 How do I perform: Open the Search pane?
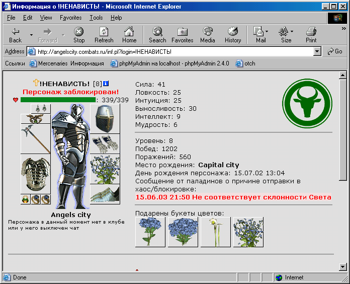click(157, 35)
